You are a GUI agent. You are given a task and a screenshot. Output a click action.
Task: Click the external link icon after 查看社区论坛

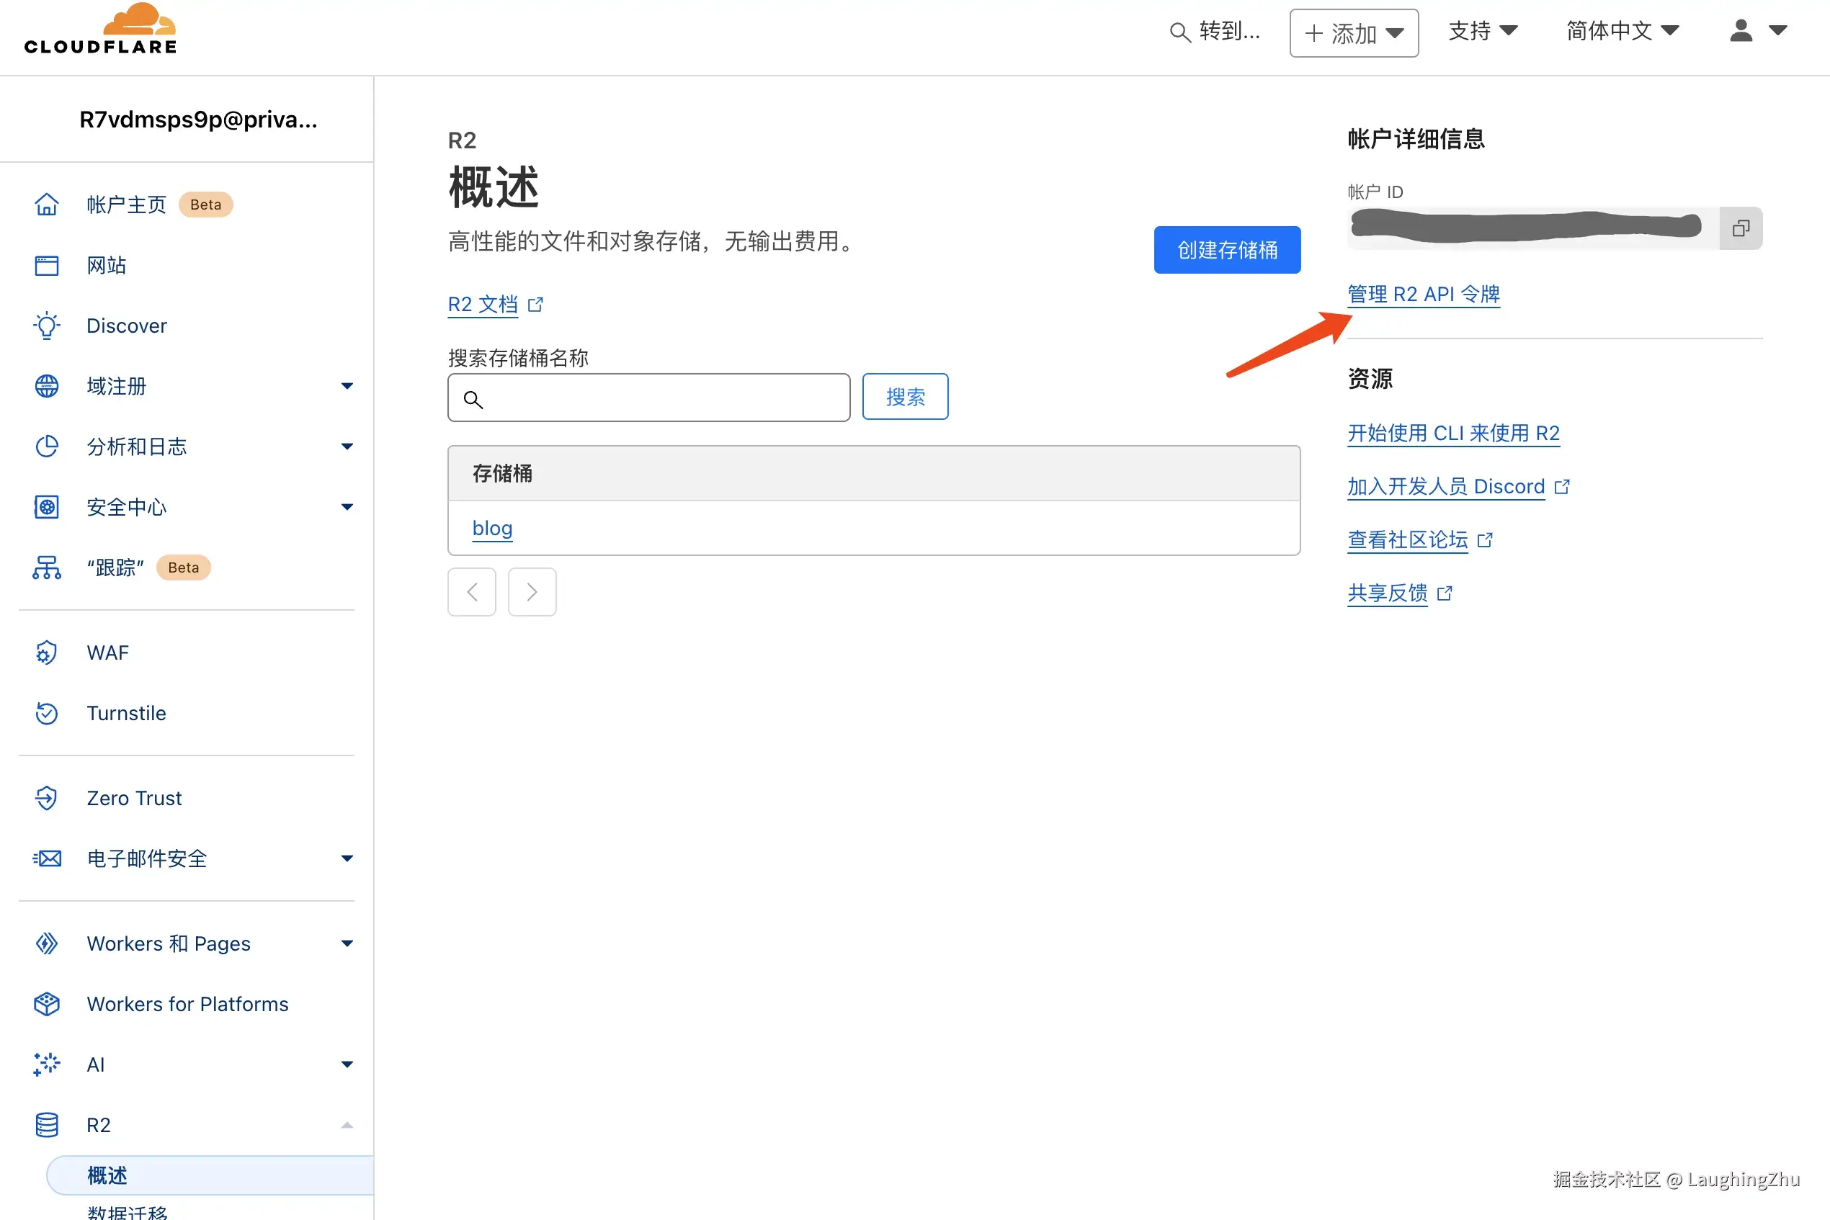(1484, 540)
